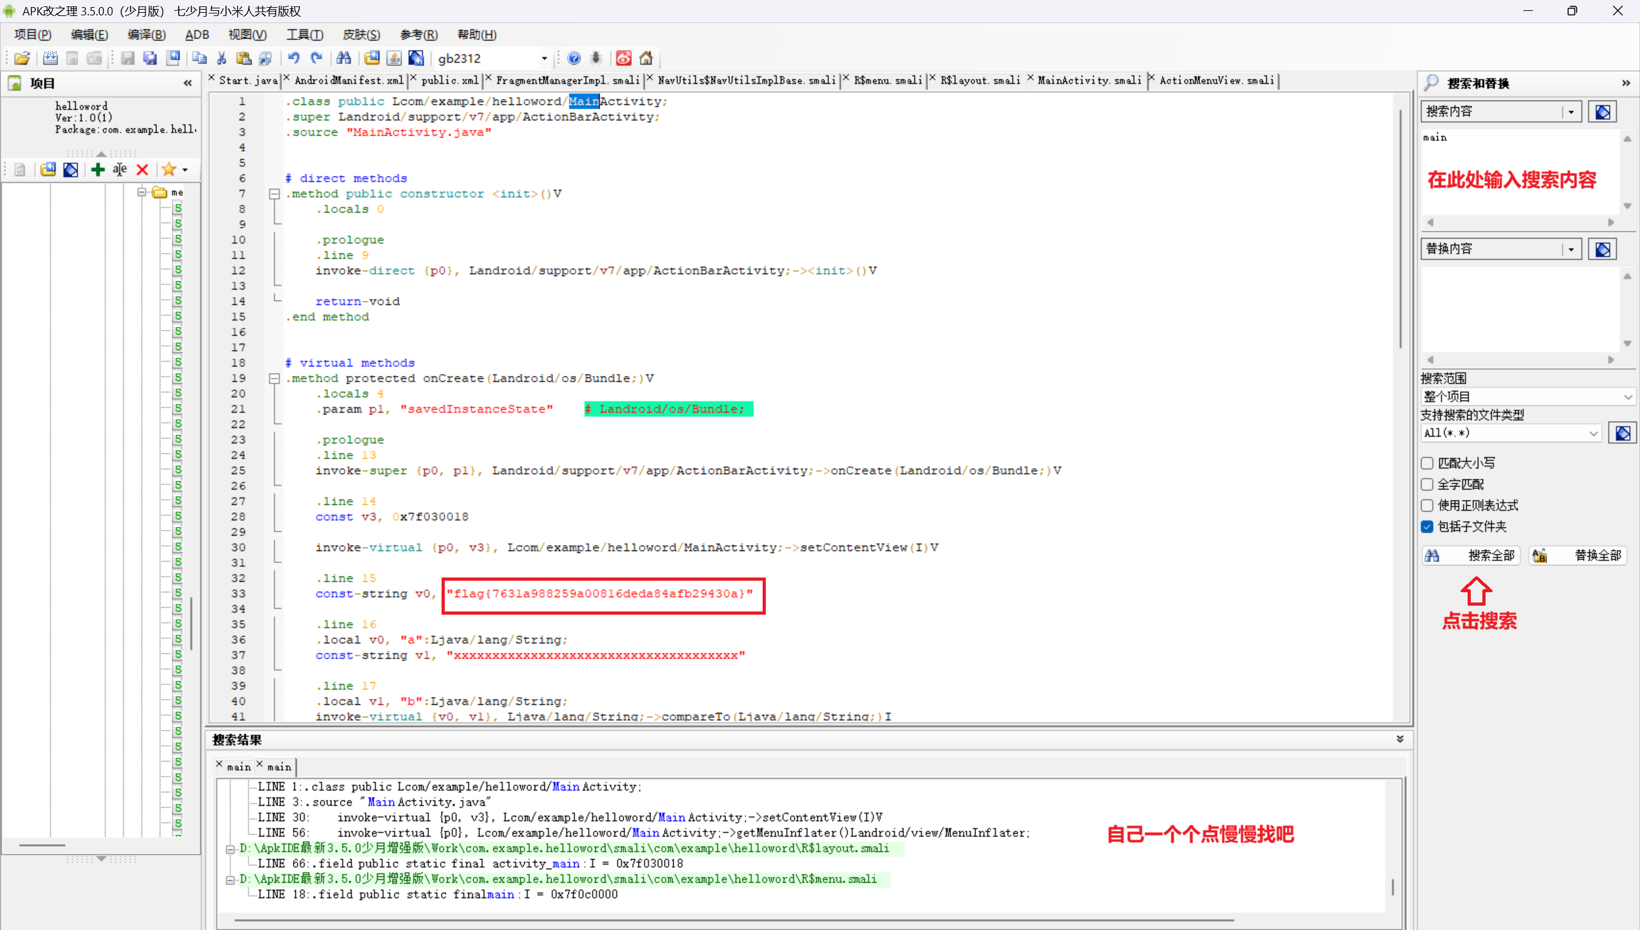Image resolution: width=1640 pixels, height=930 pixels.
Task: Click the undo arrow icon
Action: click(294, 58)
